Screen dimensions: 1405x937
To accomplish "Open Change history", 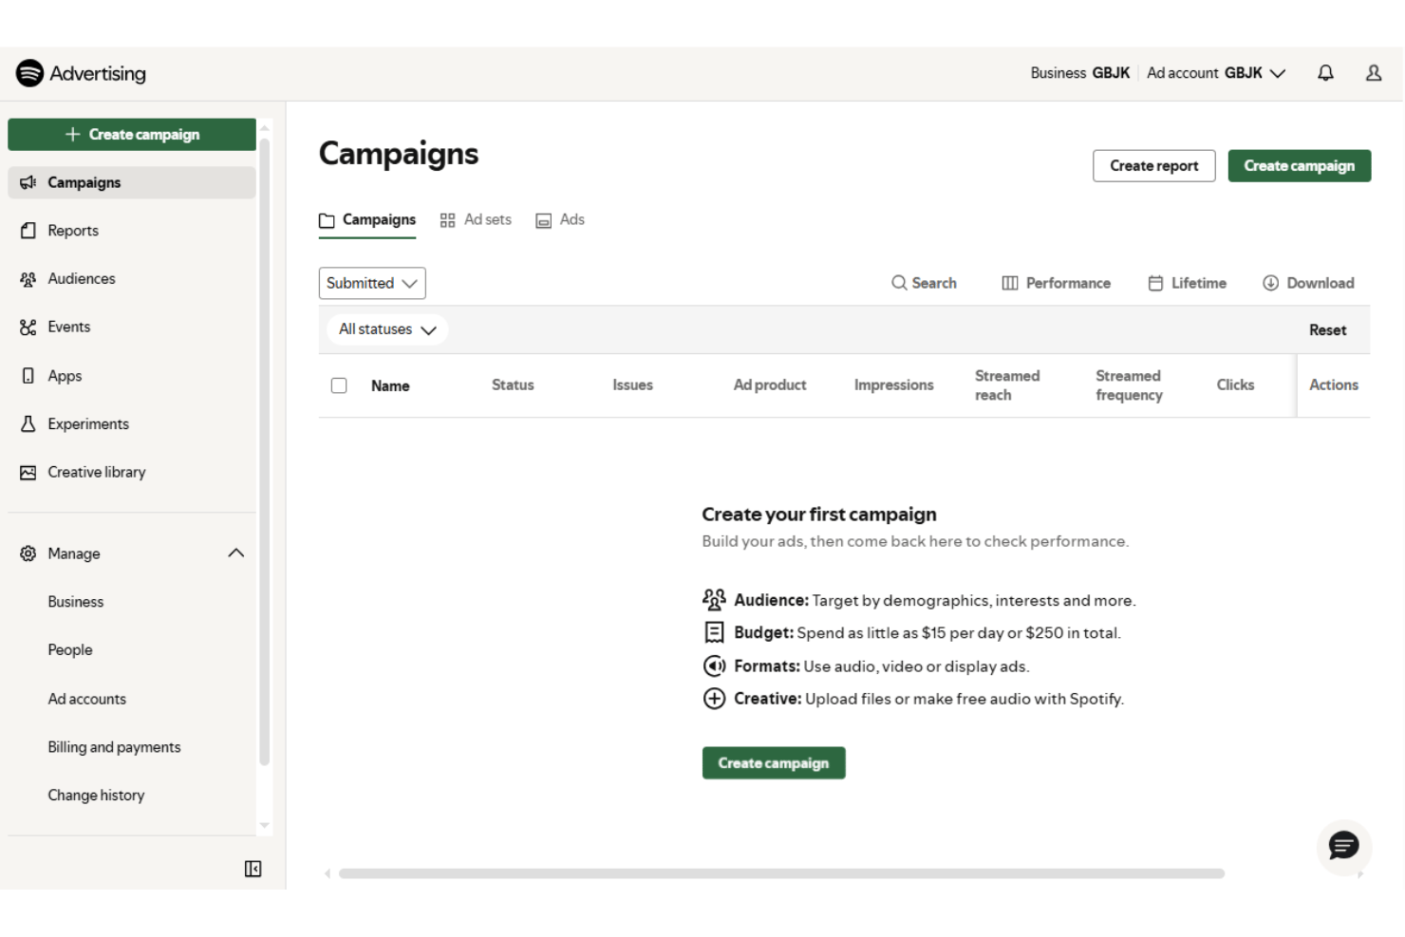I will 96,796.
